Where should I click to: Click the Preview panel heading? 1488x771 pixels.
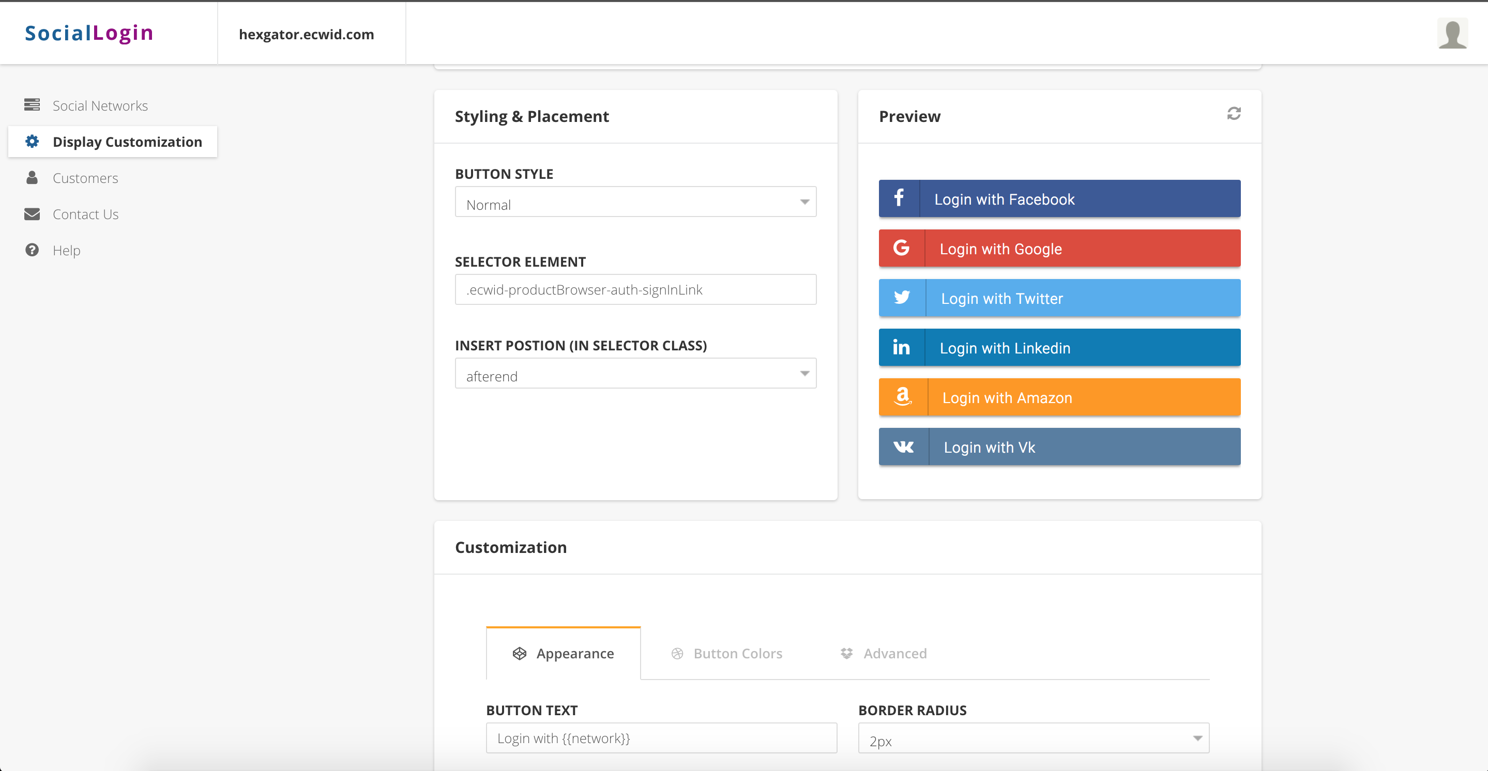click(909, 116)
